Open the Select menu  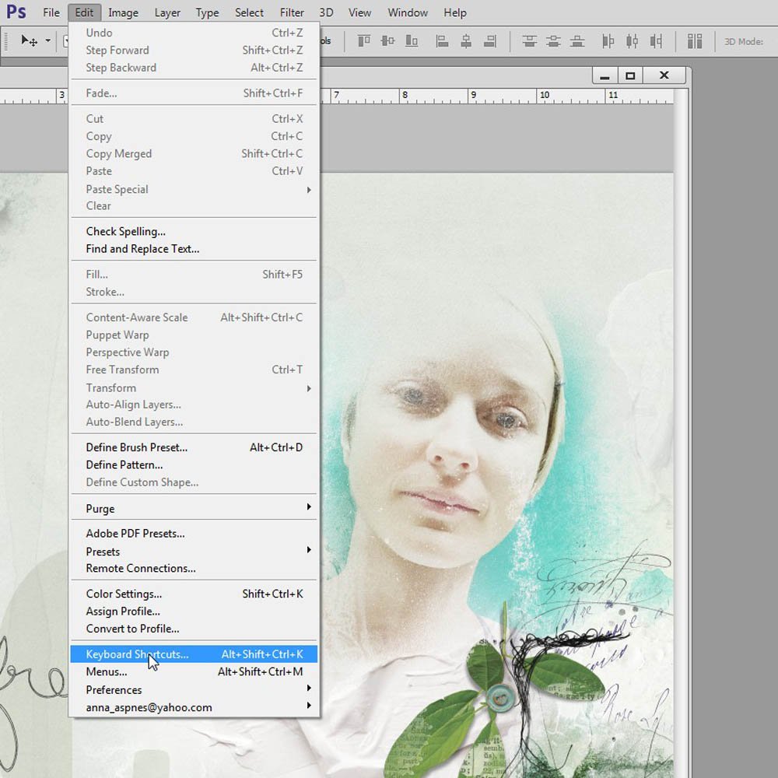point(249,12)
